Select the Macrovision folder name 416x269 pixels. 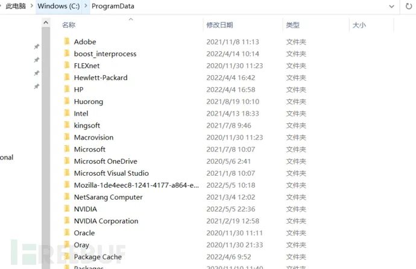pos(93,137)
